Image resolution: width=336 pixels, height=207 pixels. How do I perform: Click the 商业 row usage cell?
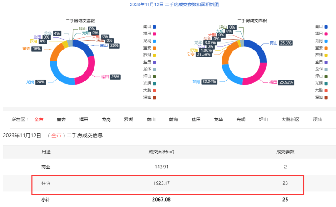click(x=46, y=167)
